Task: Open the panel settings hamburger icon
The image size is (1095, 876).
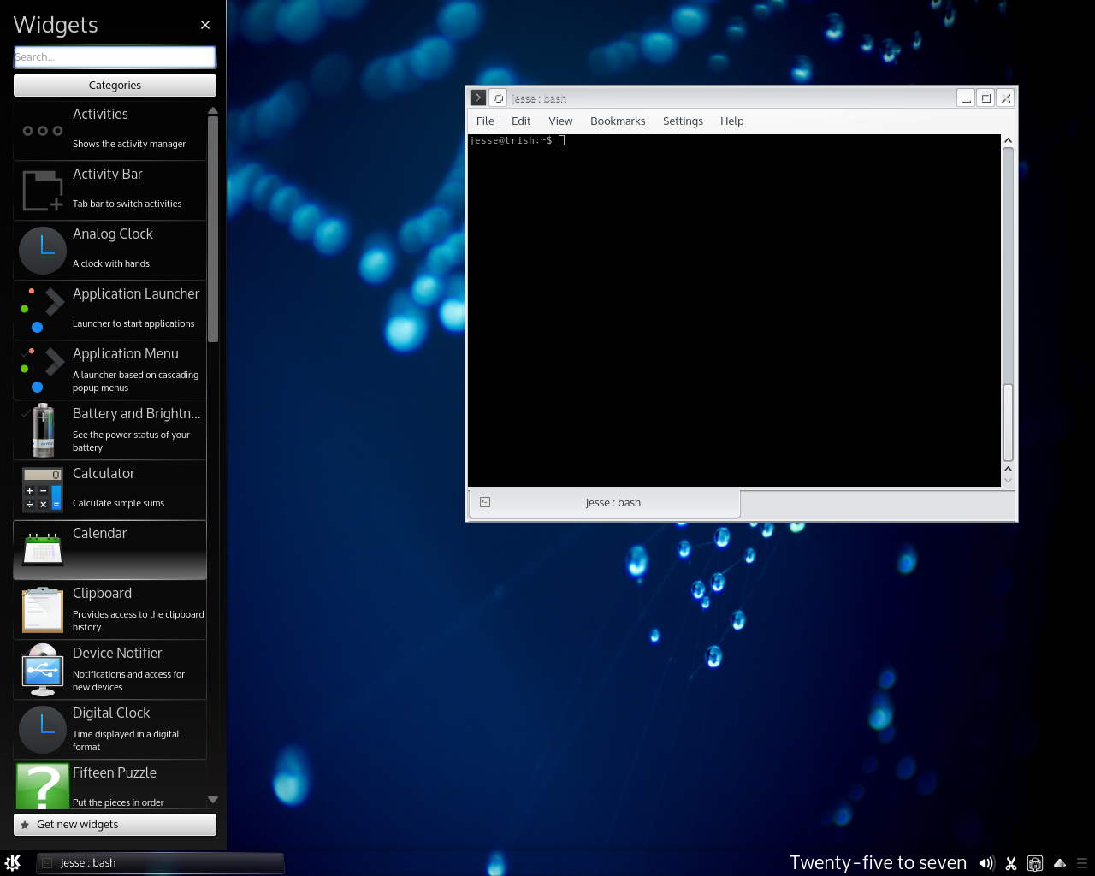Action: click(1082, 863)
